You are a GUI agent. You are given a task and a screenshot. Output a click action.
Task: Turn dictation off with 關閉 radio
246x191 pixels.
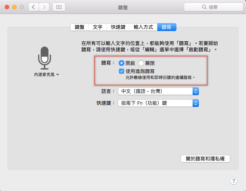point(141,63)
